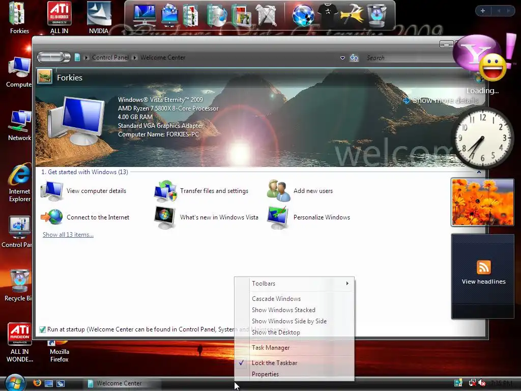Open the NVIDIA desktop shortcut
The image size is (521, 391).
[x=99, y=17]
